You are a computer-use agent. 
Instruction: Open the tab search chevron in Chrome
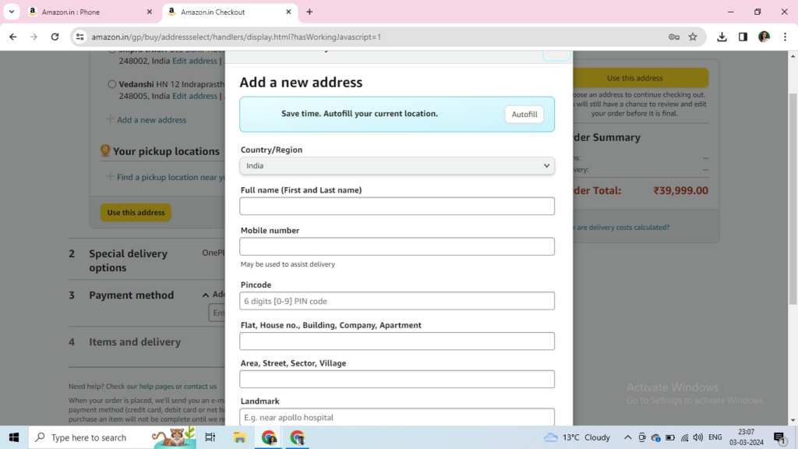[12, 12]
